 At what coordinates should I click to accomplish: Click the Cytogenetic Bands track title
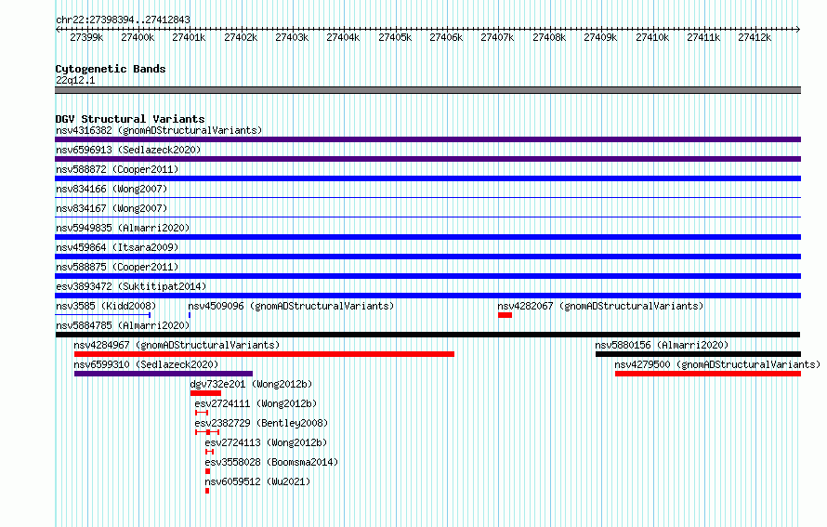click(x=111, y=69)
